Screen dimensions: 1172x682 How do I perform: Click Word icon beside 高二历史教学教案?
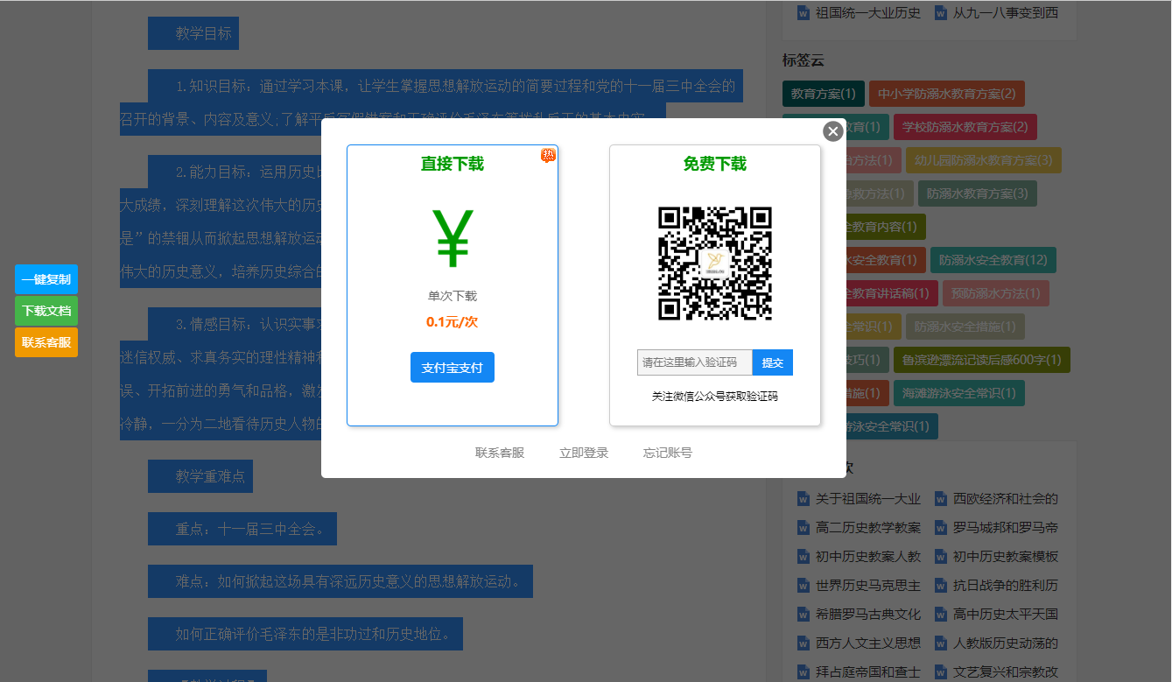point(803,528)
